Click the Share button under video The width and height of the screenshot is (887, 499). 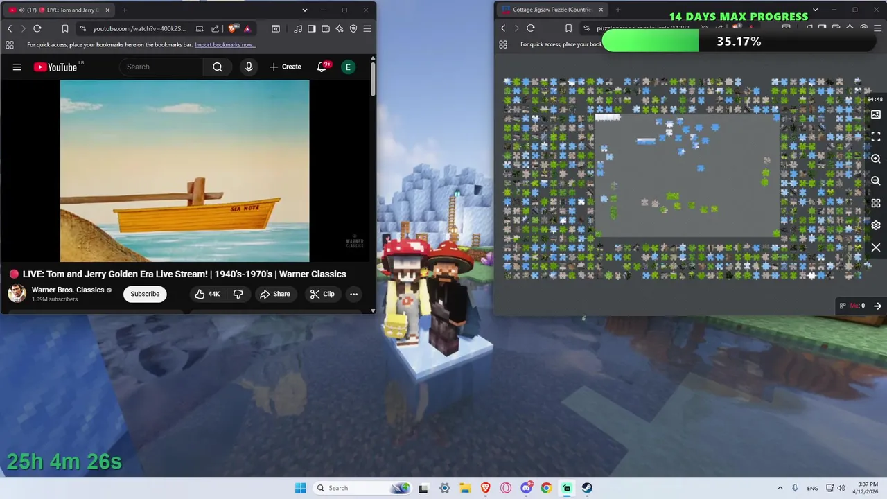click(x=275, y=294)
